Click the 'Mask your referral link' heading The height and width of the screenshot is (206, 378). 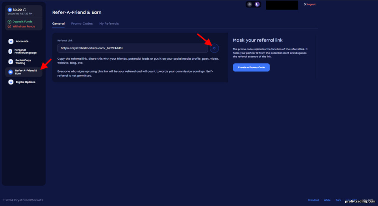(x=258, y=40)
